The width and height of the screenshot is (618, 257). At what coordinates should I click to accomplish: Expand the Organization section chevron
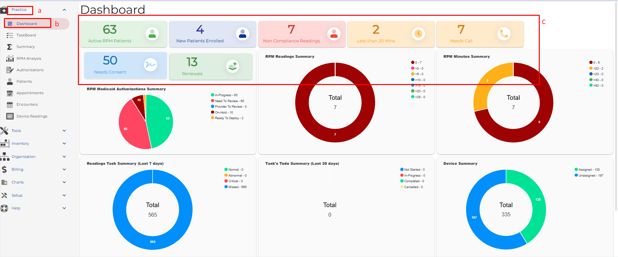pos(64,157)
